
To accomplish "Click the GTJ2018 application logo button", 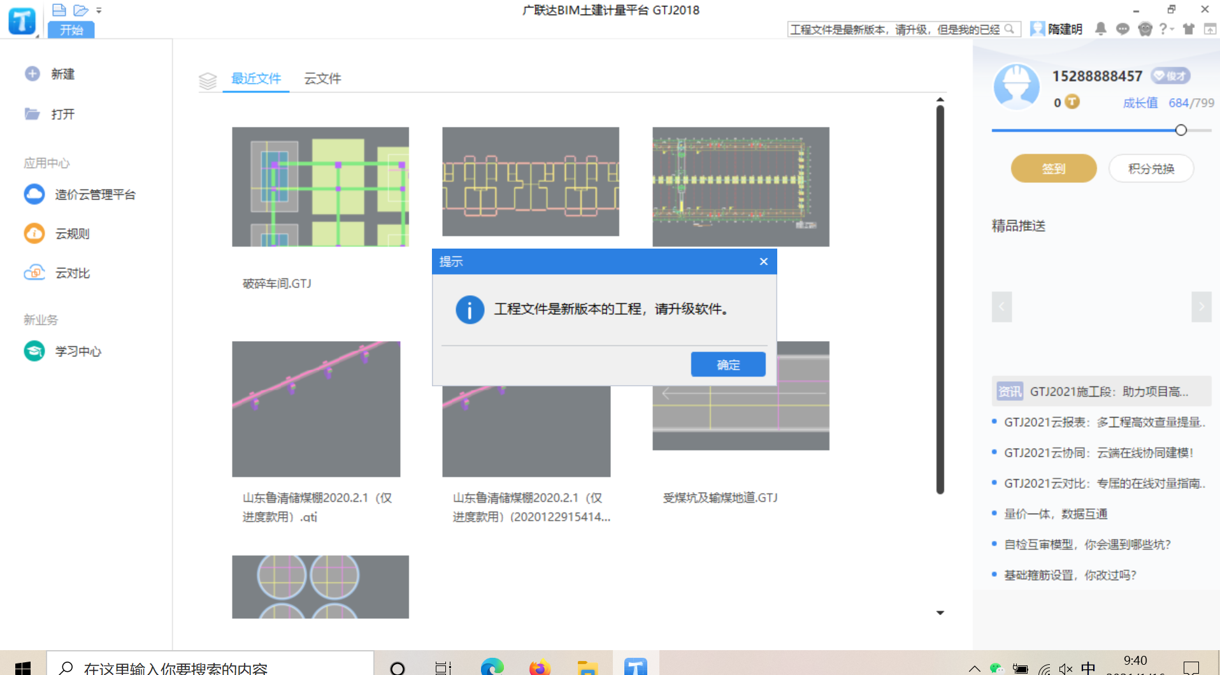I will 22,20.
